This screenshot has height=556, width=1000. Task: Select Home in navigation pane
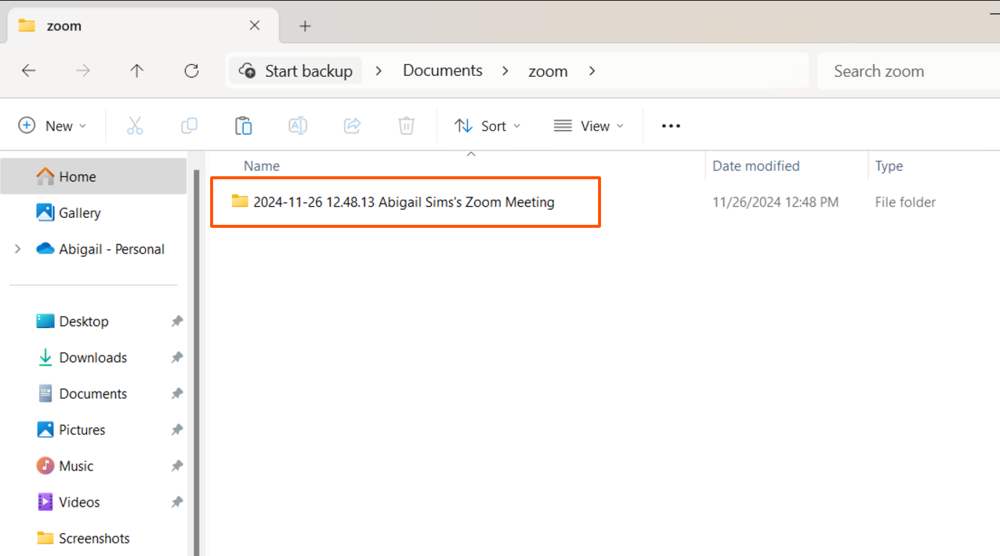pos(93,176)
